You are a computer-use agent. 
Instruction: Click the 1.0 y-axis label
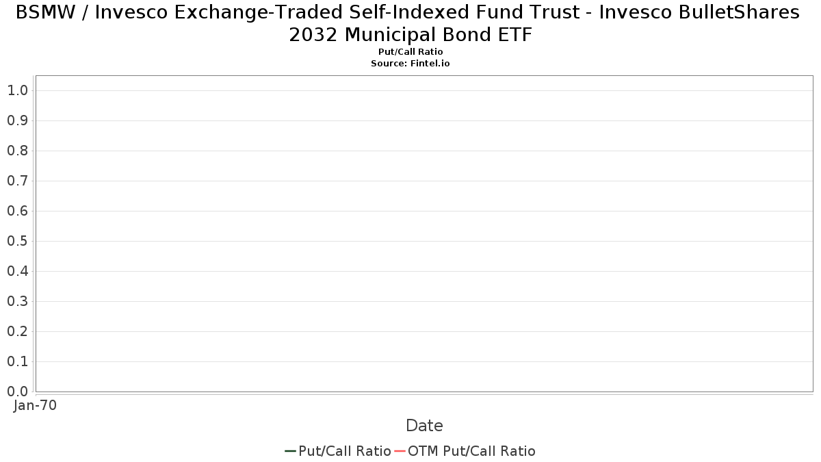pyautogui.click(x=17, y=90)
